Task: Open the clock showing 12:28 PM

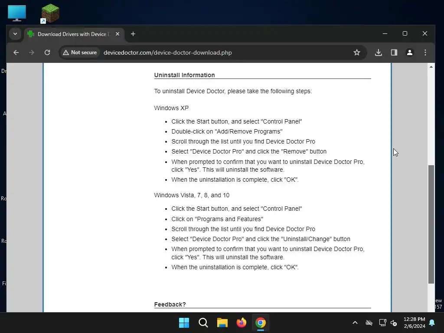Action: tap(414, 323)
